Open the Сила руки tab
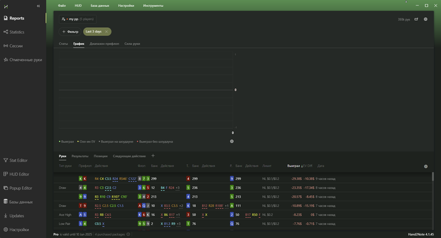441x238 pixels. point(132,44)
